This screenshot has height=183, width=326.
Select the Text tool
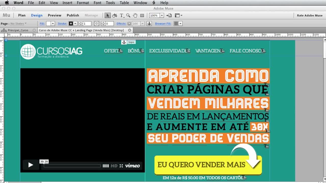pyautogui.click(x=122, y=16)
